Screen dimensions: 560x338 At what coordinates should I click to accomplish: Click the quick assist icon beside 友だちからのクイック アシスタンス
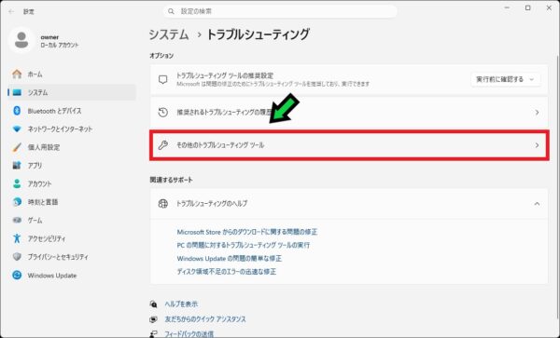(x=154, y=319)
